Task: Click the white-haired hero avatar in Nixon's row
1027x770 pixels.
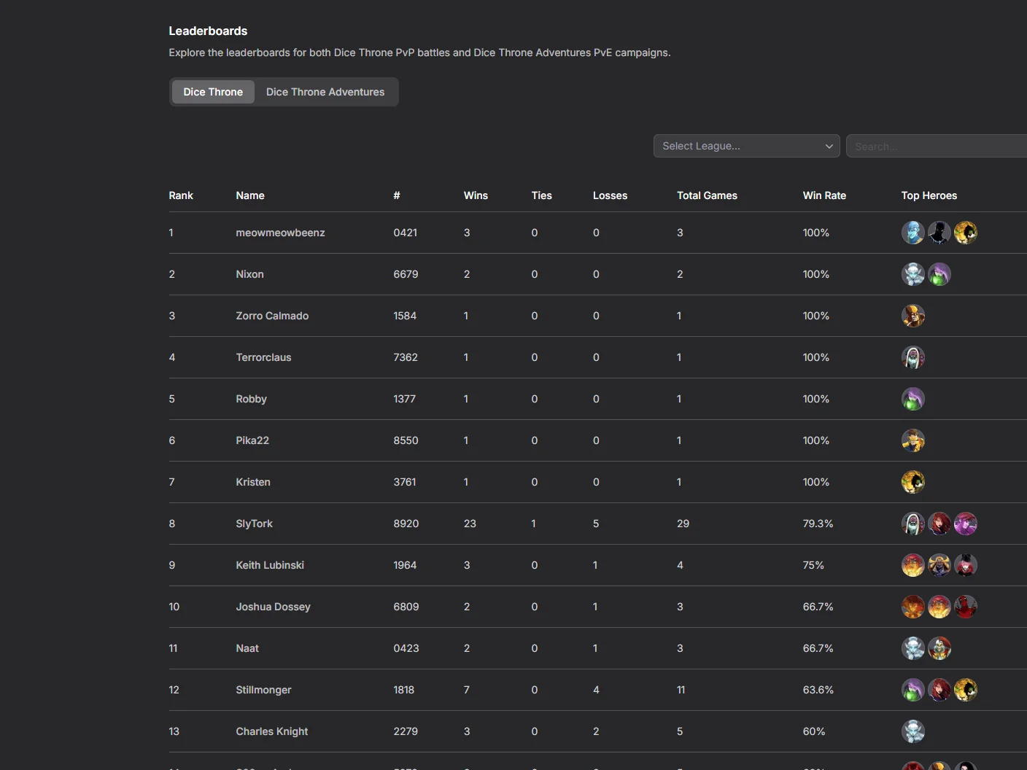Action: [x=913, y=274]
